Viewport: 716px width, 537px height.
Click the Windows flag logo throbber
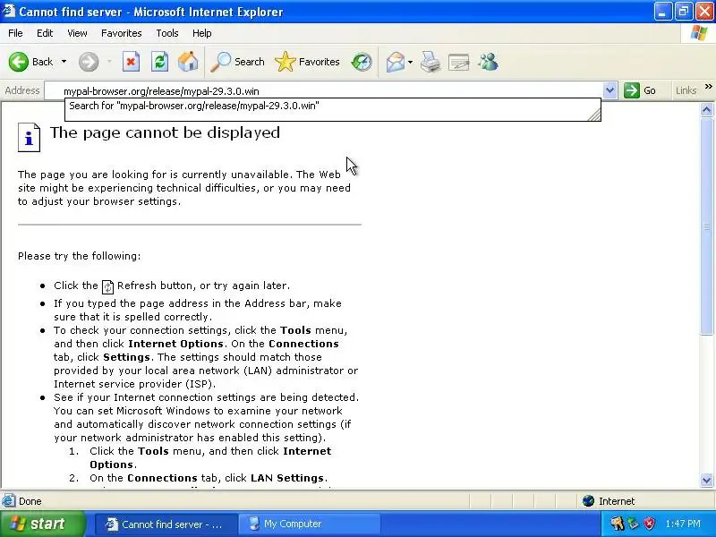[699, 33]
